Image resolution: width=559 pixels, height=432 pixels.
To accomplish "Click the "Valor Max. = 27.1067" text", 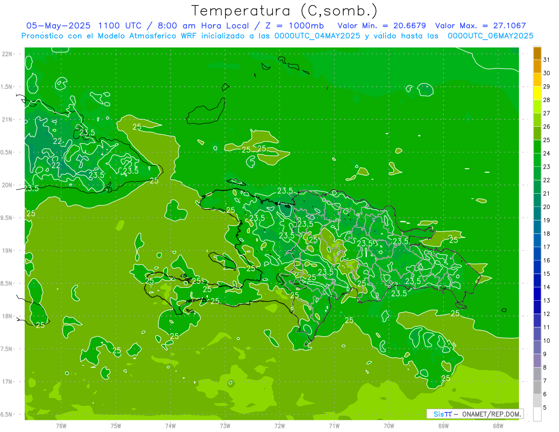I will (x=480, y=26).
